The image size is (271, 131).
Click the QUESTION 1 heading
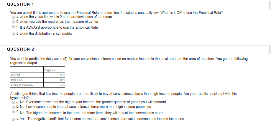20,4
